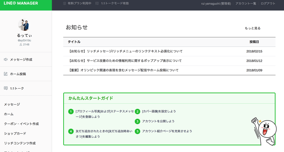Open the アカウント一覧 link

tap(246, 4)
